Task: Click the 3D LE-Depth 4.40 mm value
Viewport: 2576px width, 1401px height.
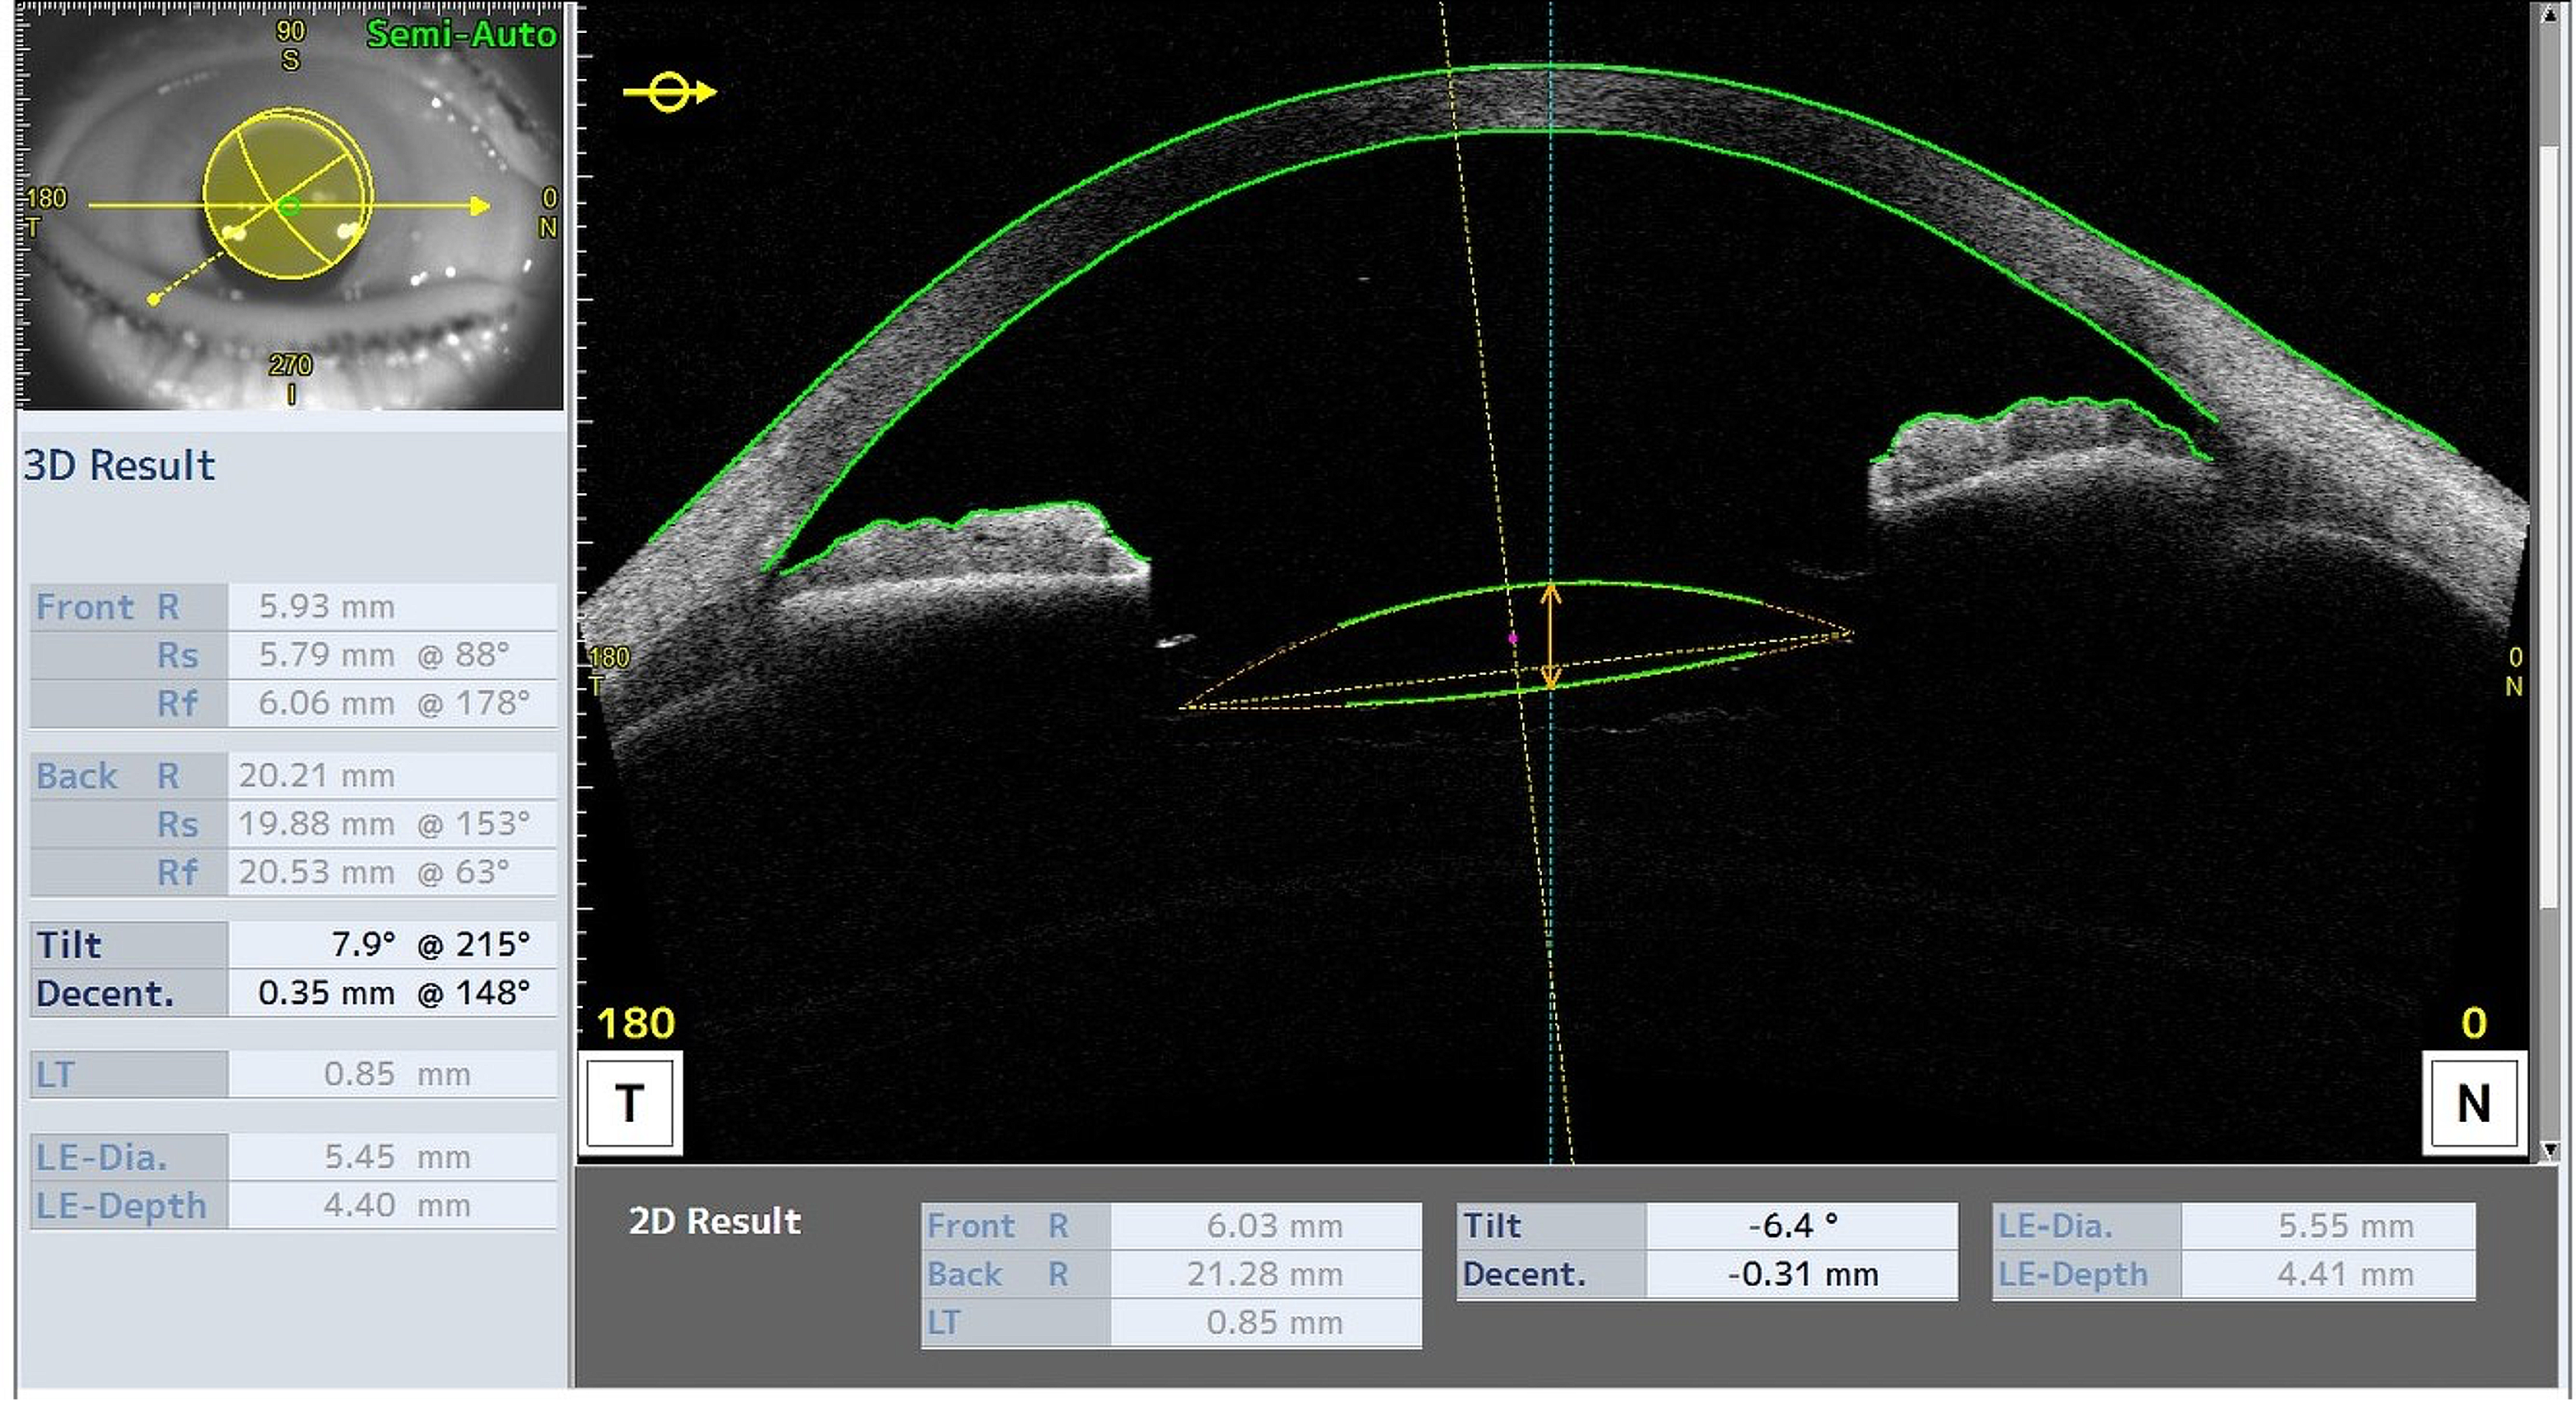Action: click(x=392, y=1205)
